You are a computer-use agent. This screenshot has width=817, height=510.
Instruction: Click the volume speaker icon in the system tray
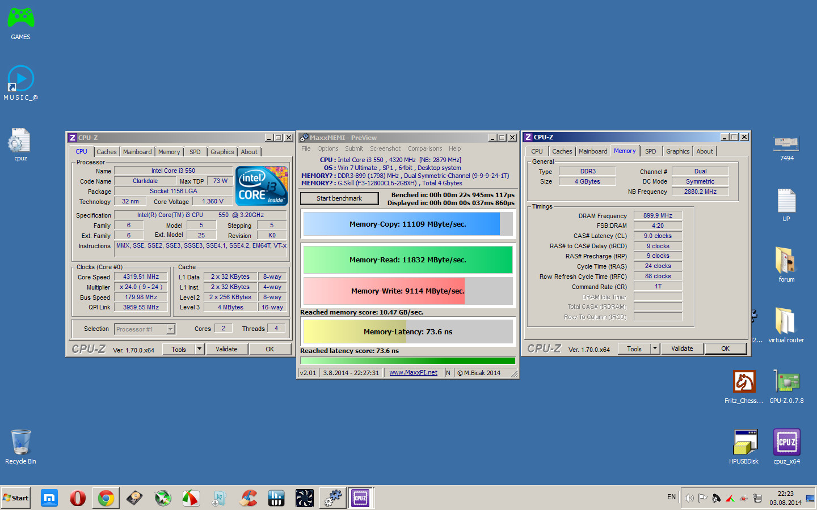(x=689, y=498)
